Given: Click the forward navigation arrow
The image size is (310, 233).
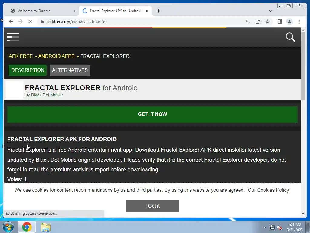Looking at the screenshot, I should [21, 22].
